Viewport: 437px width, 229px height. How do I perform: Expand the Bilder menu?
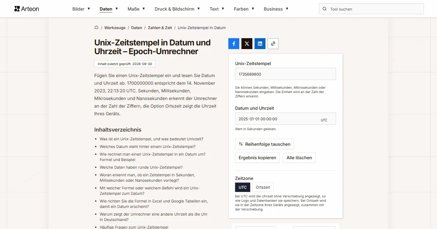pyautogui.click(x=81, y=9)
